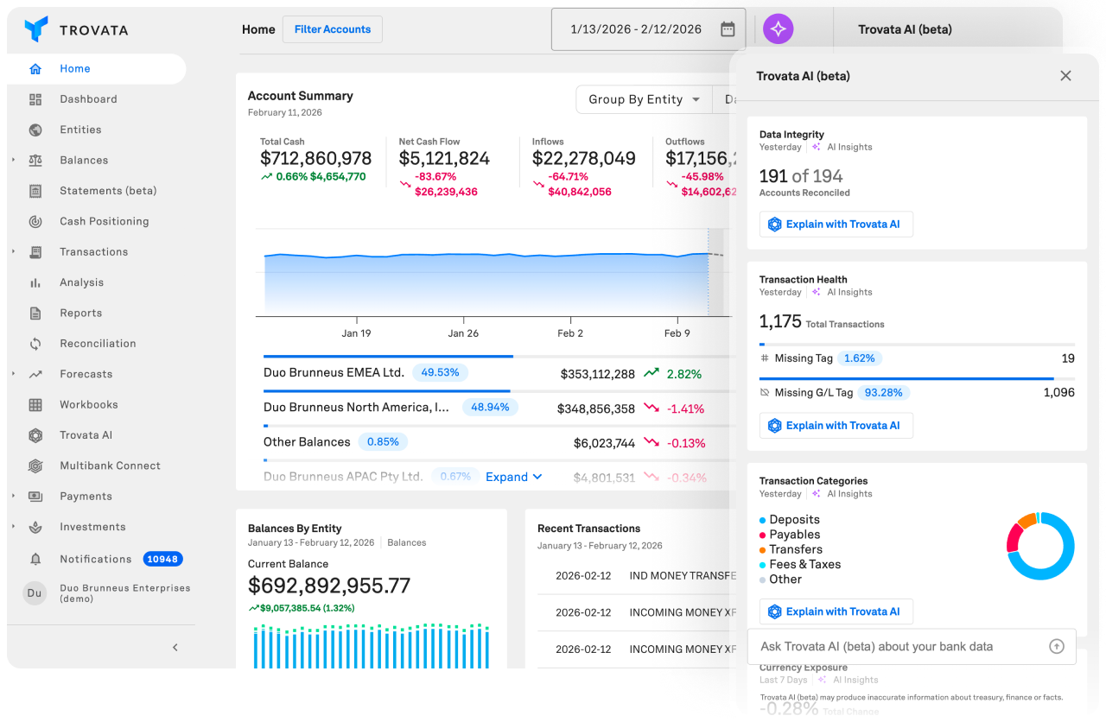The image size is (1106, 722).
Task: Collapse the sidebar with the chevron
Action: coord(175,647)
